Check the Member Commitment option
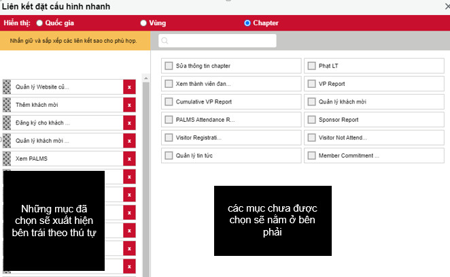This screenshot has height=277, width=450. click(x=312, y=155)
